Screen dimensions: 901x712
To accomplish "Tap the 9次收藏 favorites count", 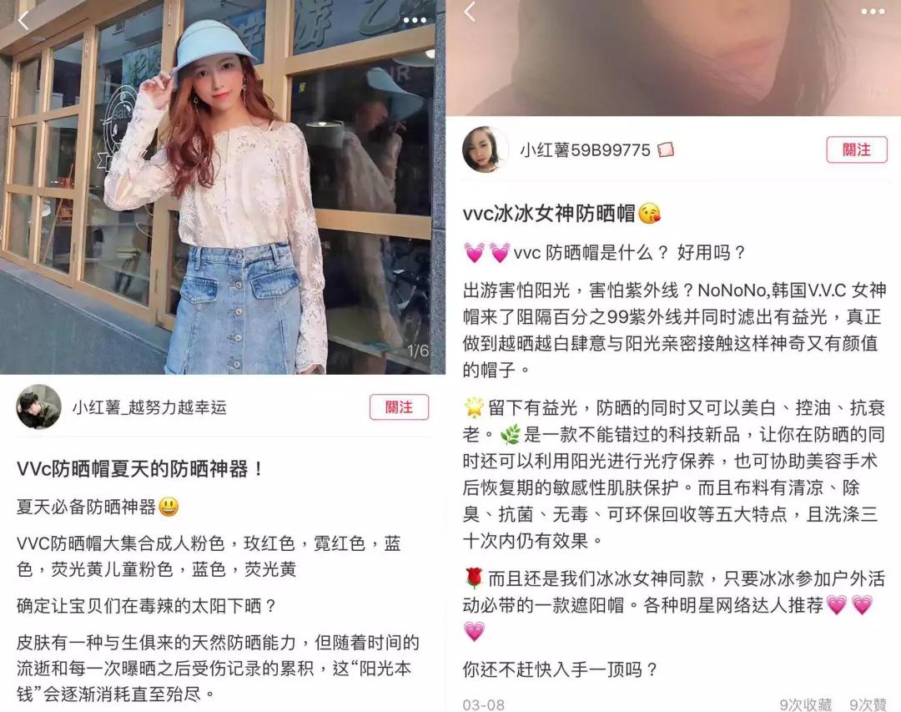I will click(806, 704).
